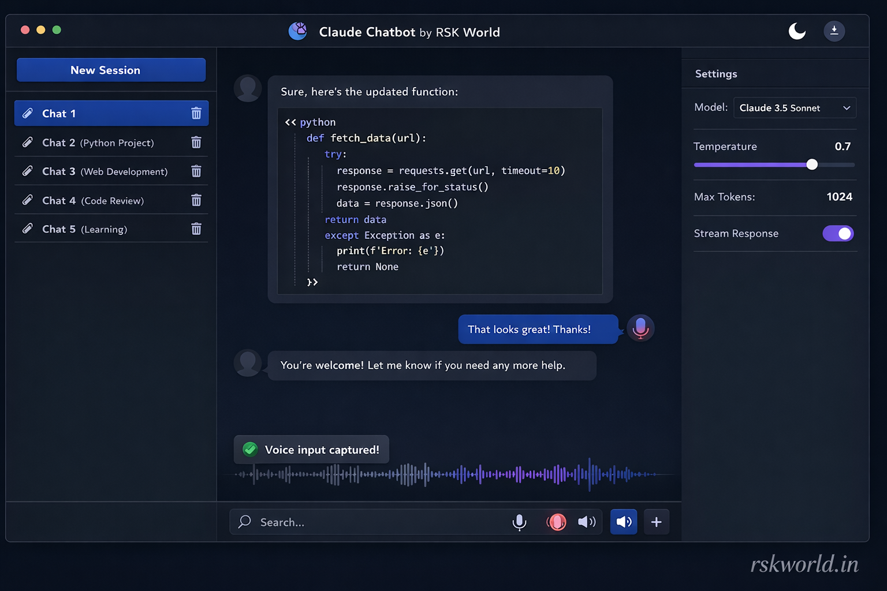Click the chevron arrow of Model dropdown
Screen dimensions: 887x591
click(x=847, y=108)
